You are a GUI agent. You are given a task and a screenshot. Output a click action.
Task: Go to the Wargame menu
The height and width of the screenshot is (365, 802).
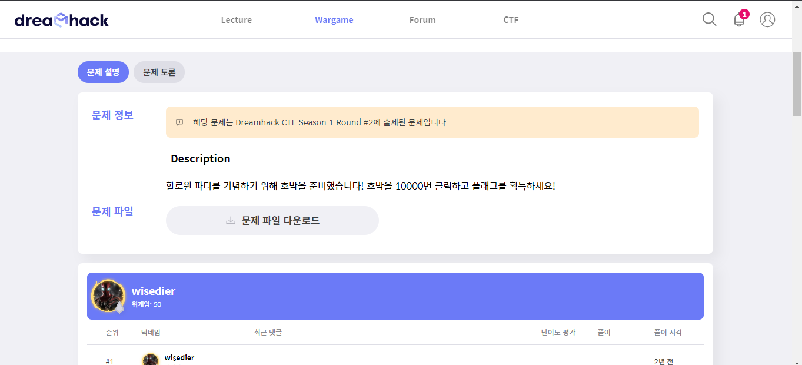(334, 20)
